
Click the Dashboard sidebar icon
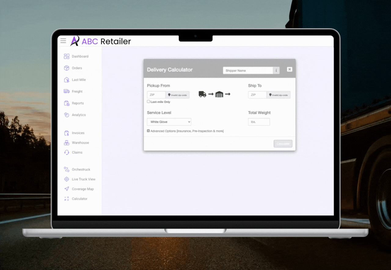[x=66, y=56]
